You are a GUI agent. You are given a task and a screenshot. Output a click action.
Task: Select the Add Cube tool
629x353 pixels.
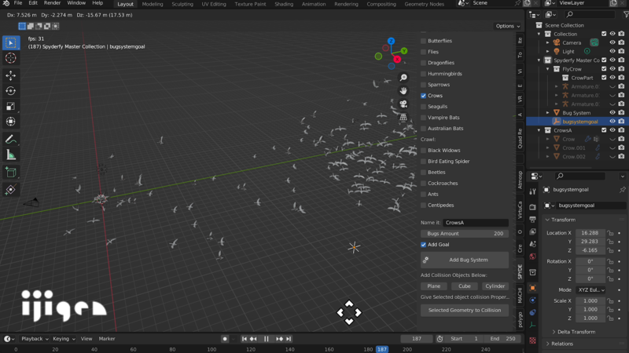point(11,173)
